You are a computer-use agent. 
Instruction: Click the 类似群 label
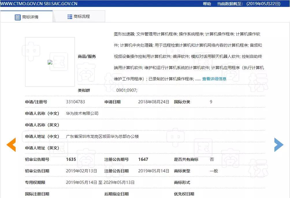(84, 90)
